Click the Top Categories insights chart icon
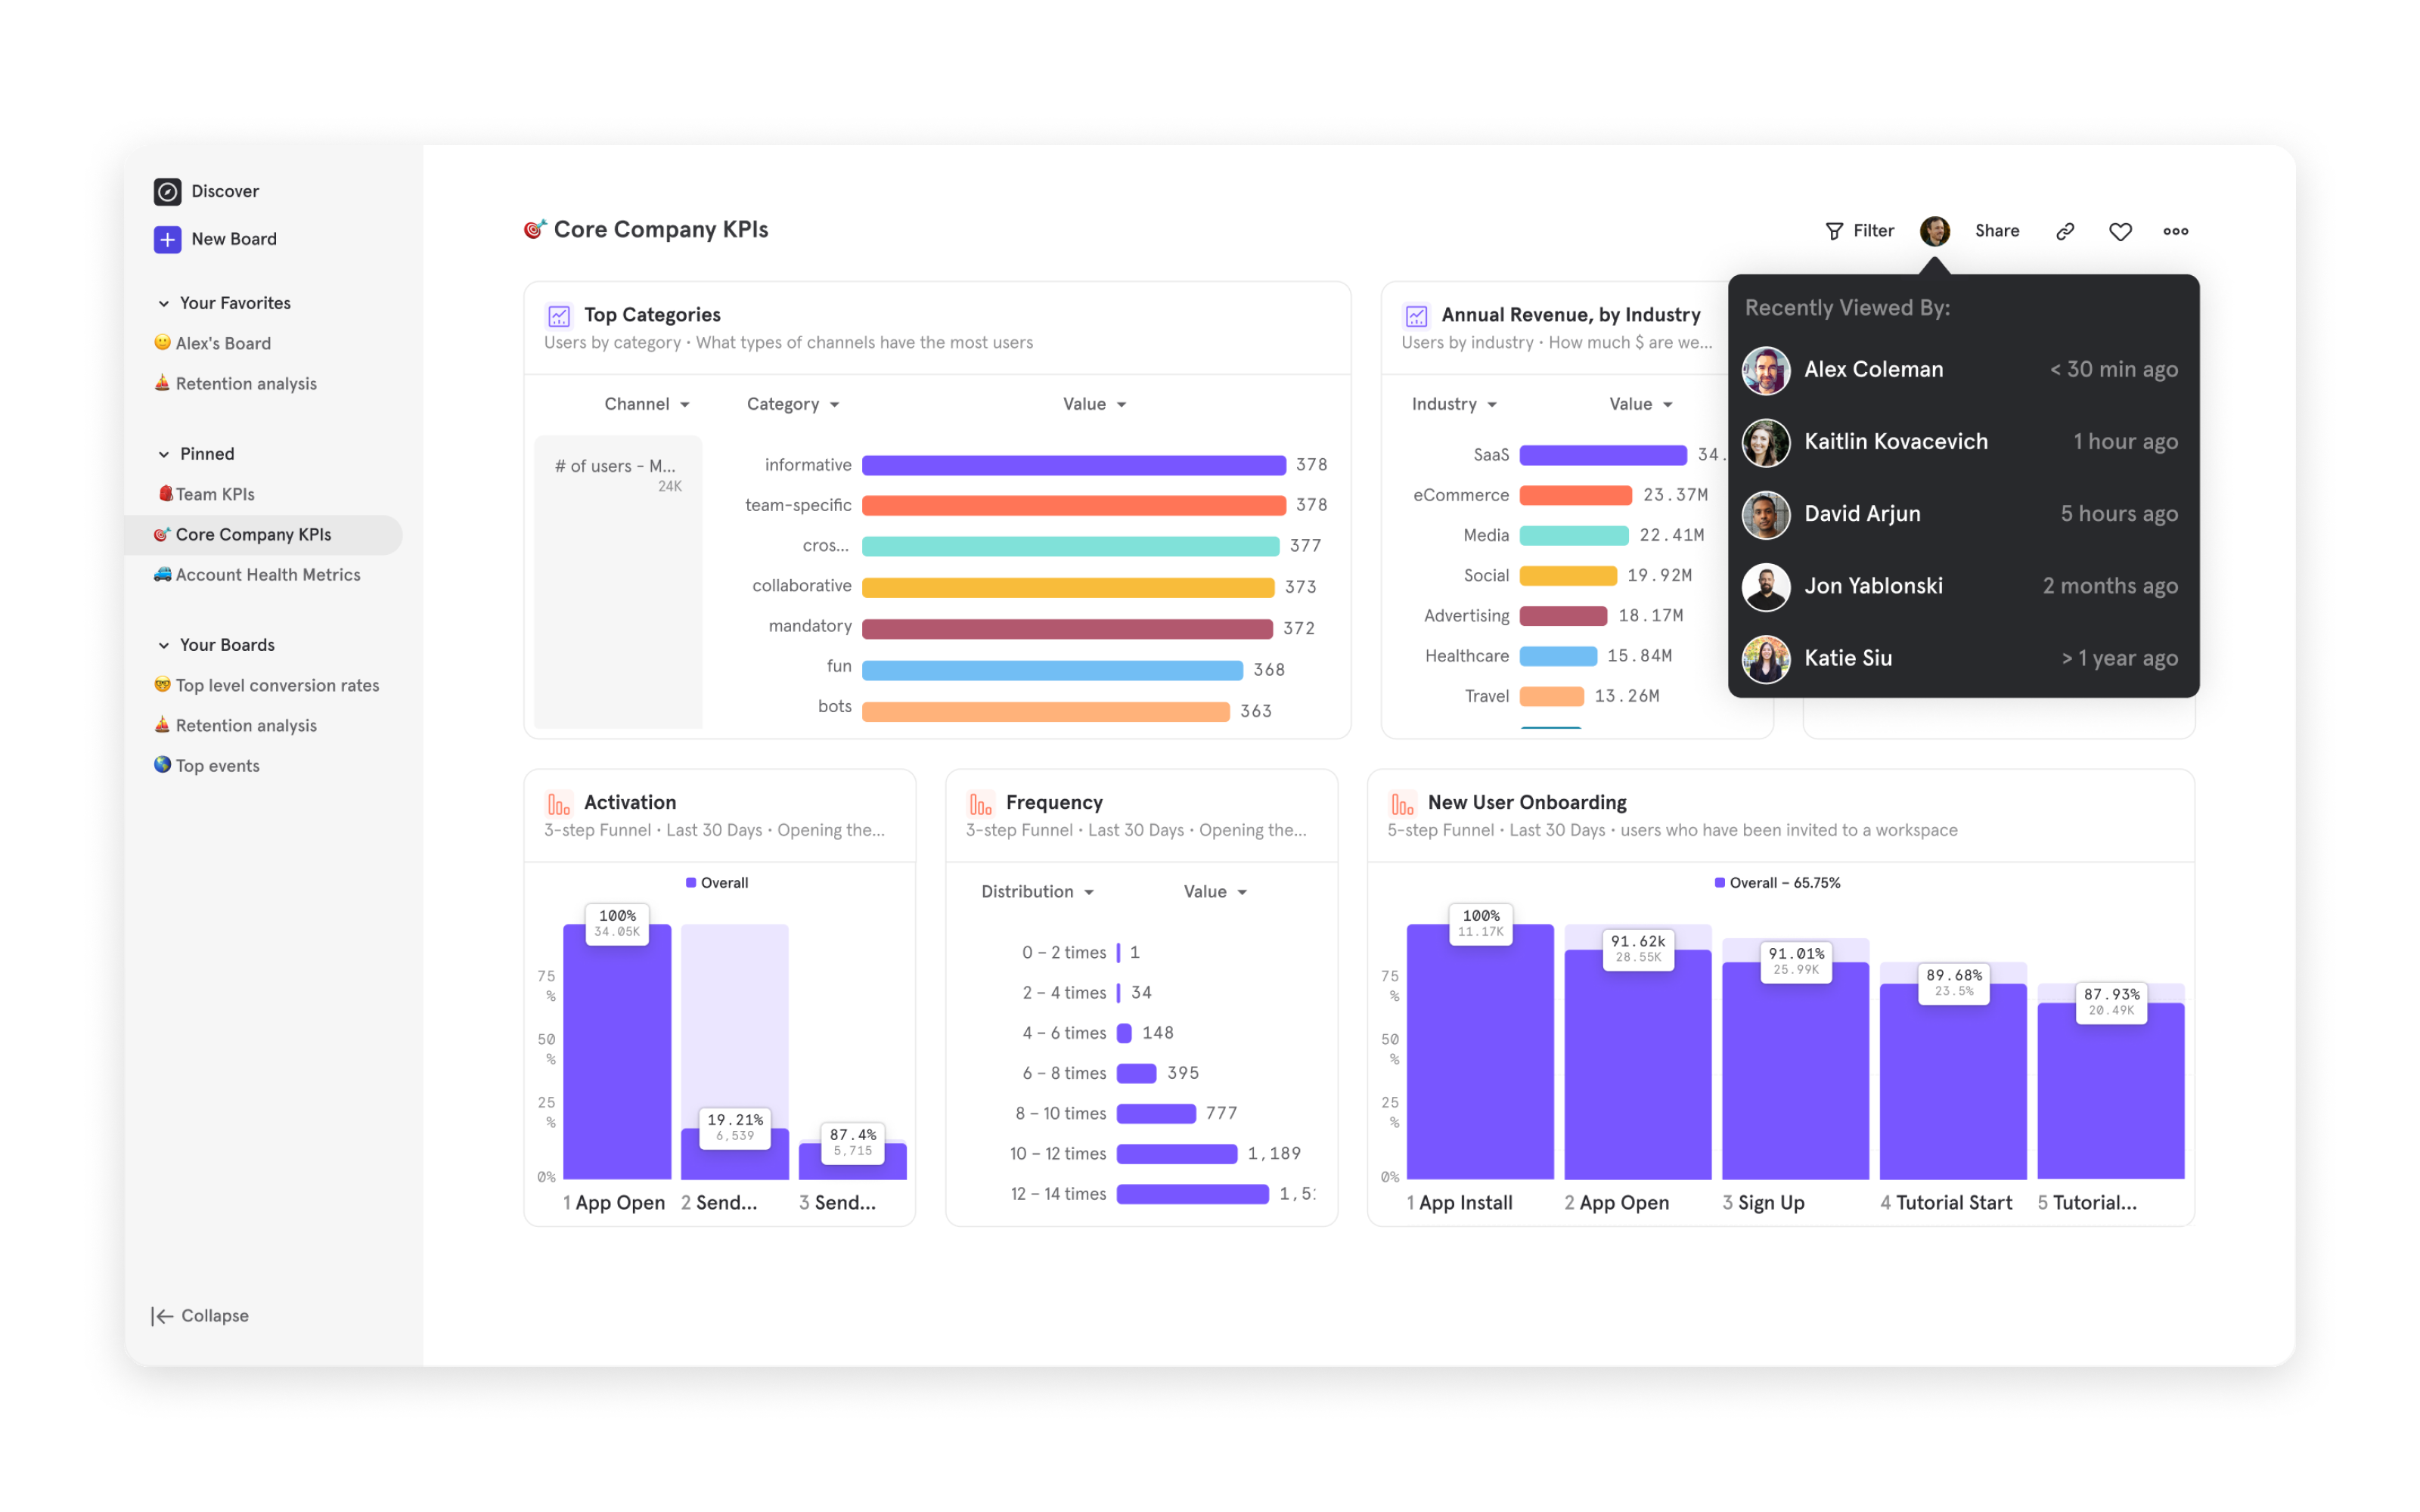Viewport: 2420px width, 1512px height. pos(559,316)
